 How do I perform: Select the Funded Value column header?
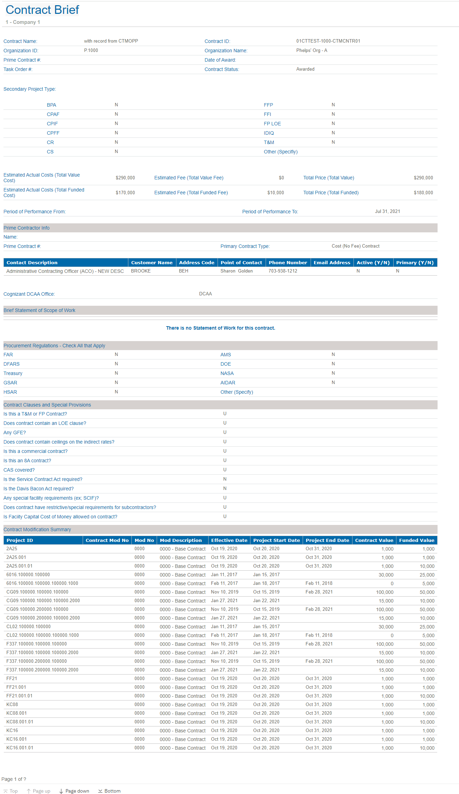pyautogui.click(x=416, y=540)
